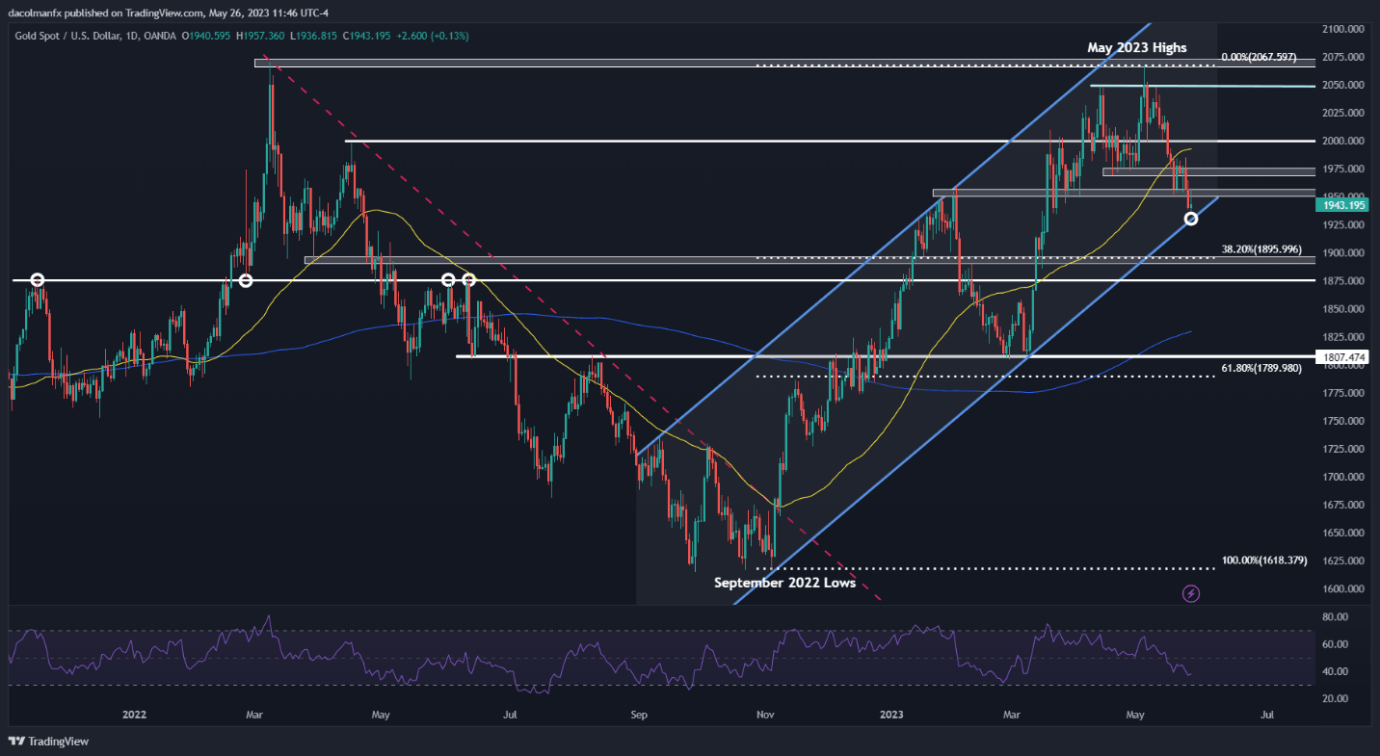This screenshot has width=1380, height=756.
Task: Click the purple lightning bolt event icon
Action: tap(1191, 593)
